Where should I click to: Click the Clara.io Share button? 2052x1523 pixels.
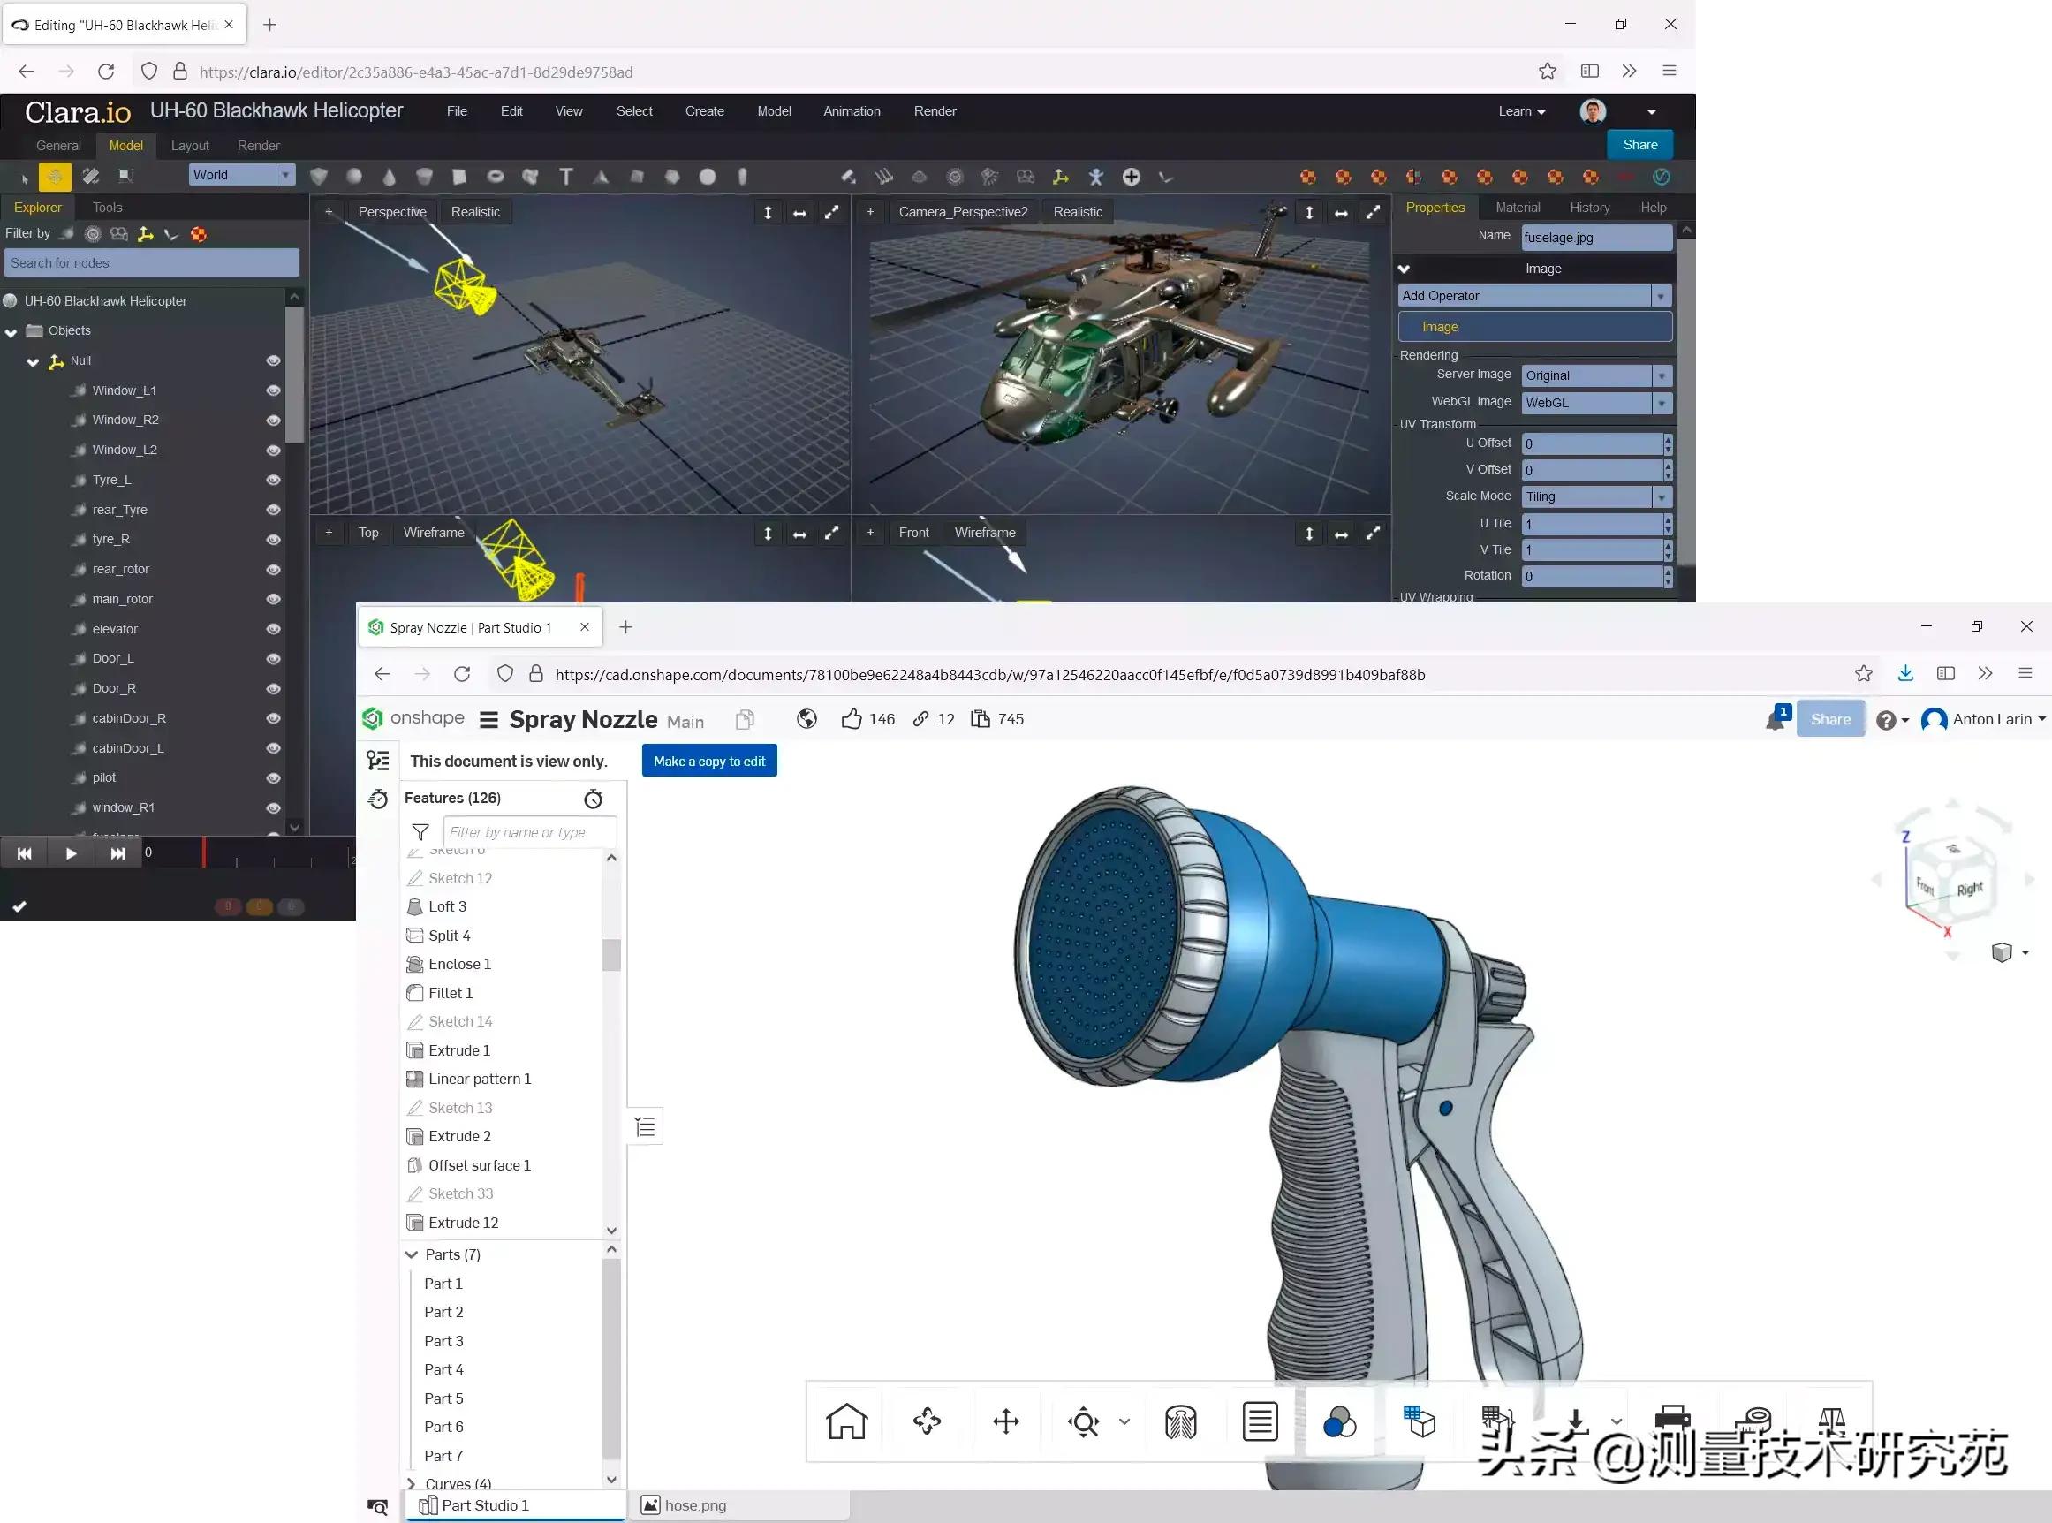[x=1639, y=145]
